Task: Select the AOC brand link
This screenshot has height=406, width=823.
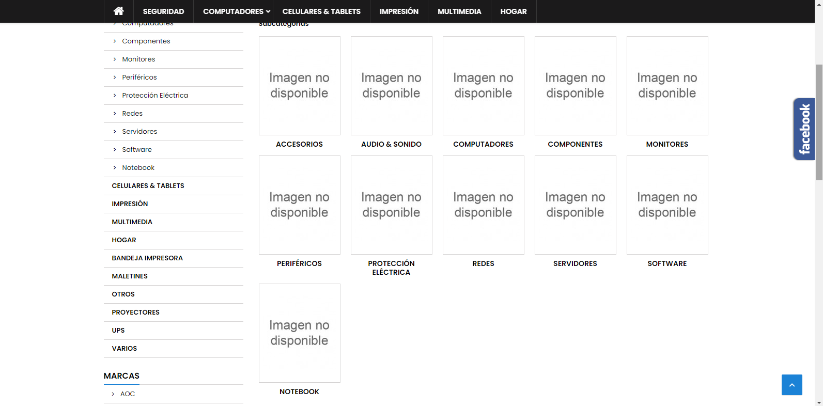Action: coord(128,394)
